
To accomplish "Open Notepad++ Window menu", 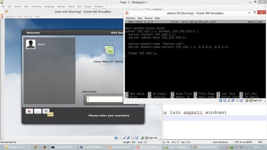I will tap(99, 6).
